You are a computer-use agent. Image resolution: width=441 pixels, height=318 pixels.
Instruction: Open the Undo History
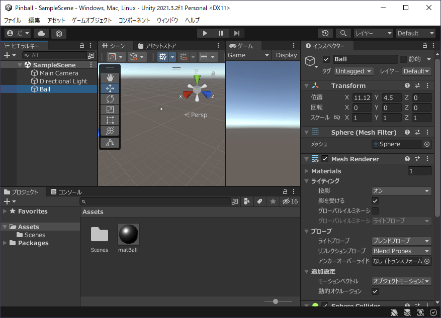pos(325,34)
